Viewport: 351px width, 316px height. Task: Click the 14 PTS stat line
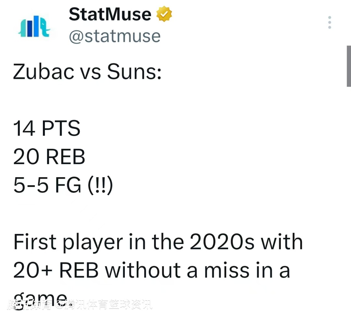click(x=46, y=128)
